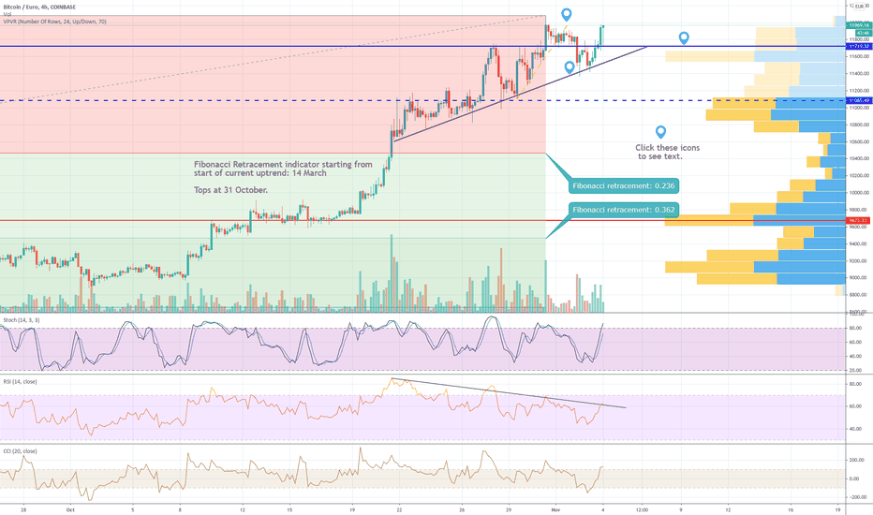Click the green current price label 11969.16

pos(857,25)
